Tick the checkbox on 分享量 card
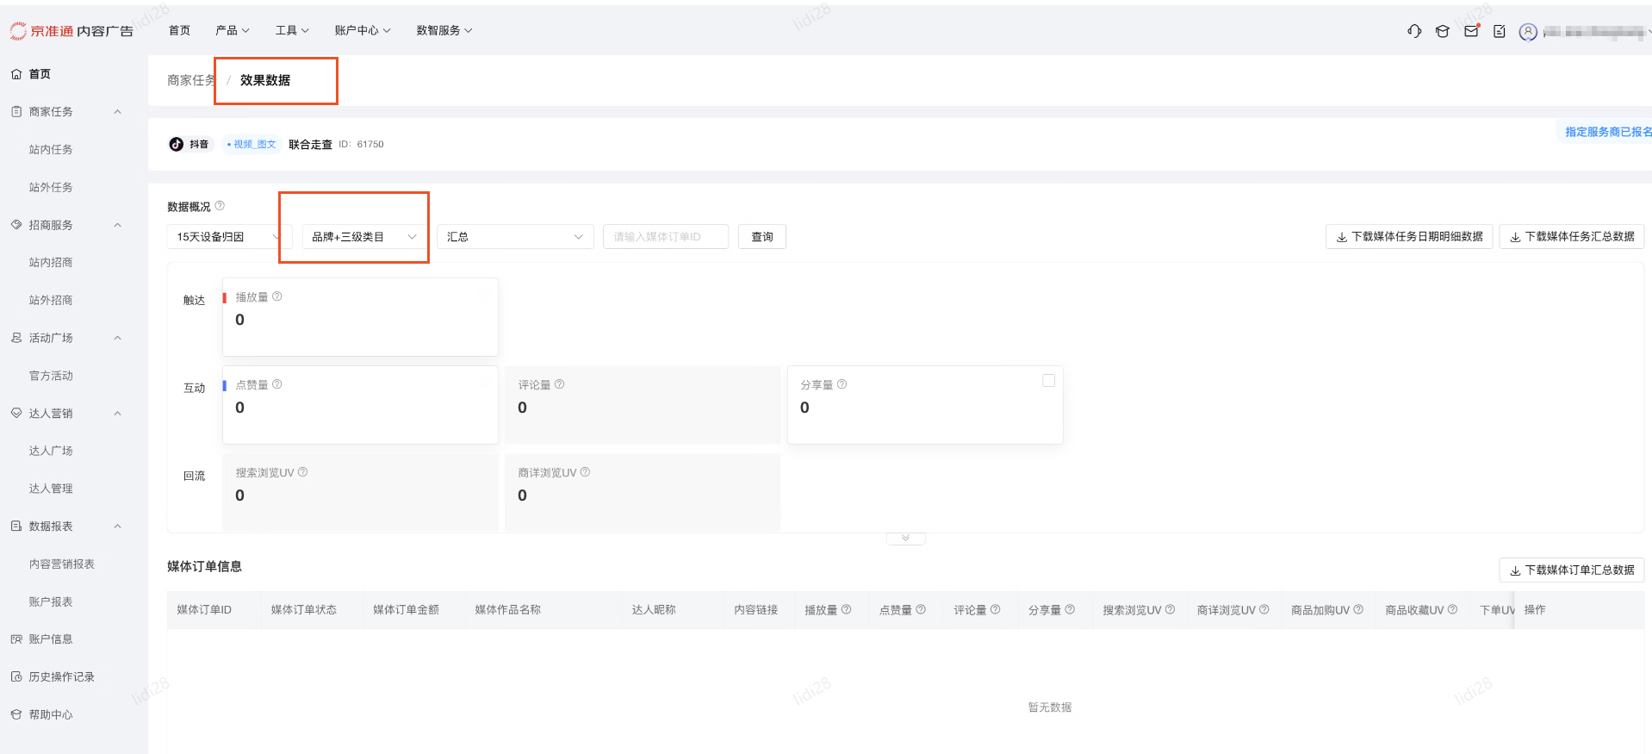The image size is (1652, 754). click(x=1048, y=380)
